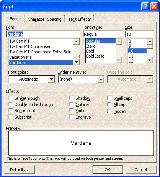Cancel the Font dialog
The image size is (160, 177).
tap(141, 170)
